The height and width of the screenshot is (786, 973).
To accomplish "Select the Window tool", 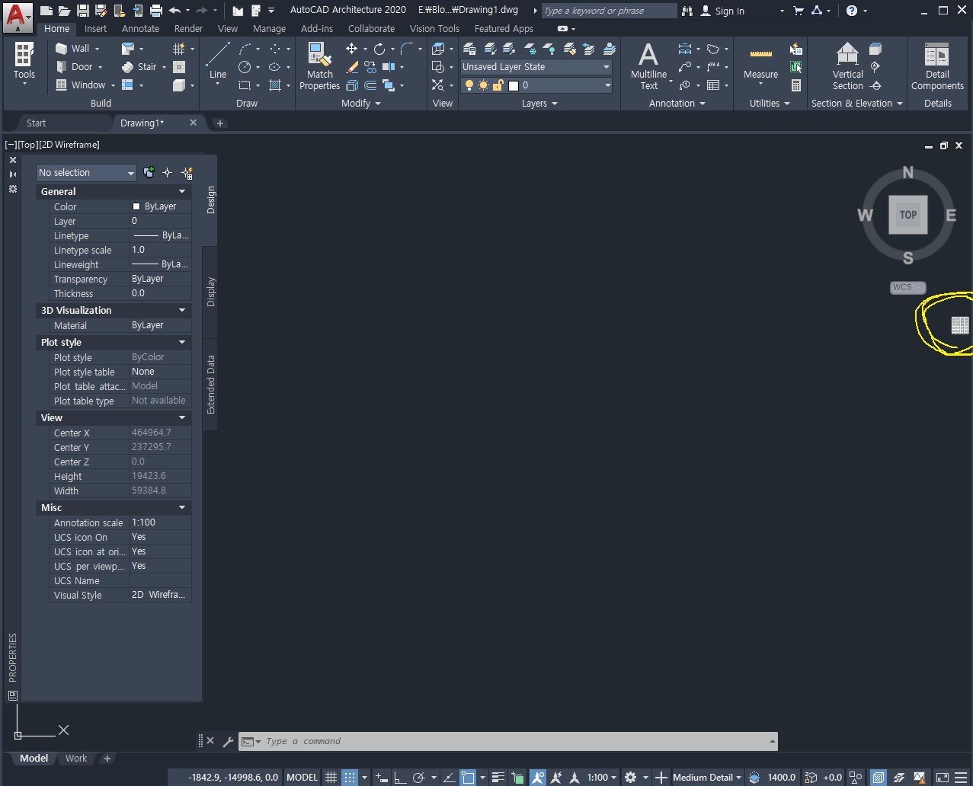I will click(x=81, y=85).
